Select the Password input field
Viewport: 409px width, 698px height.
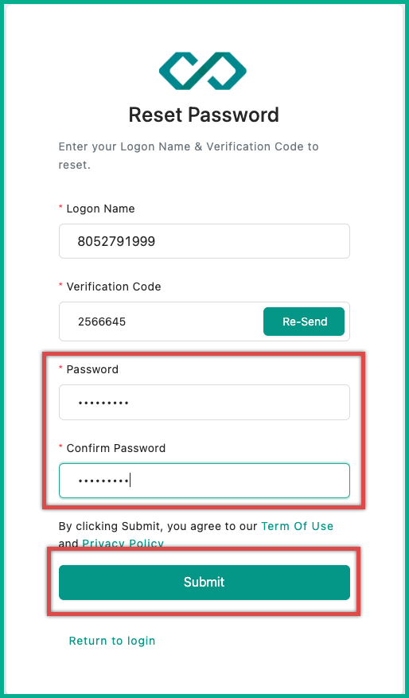pos(204,403)
